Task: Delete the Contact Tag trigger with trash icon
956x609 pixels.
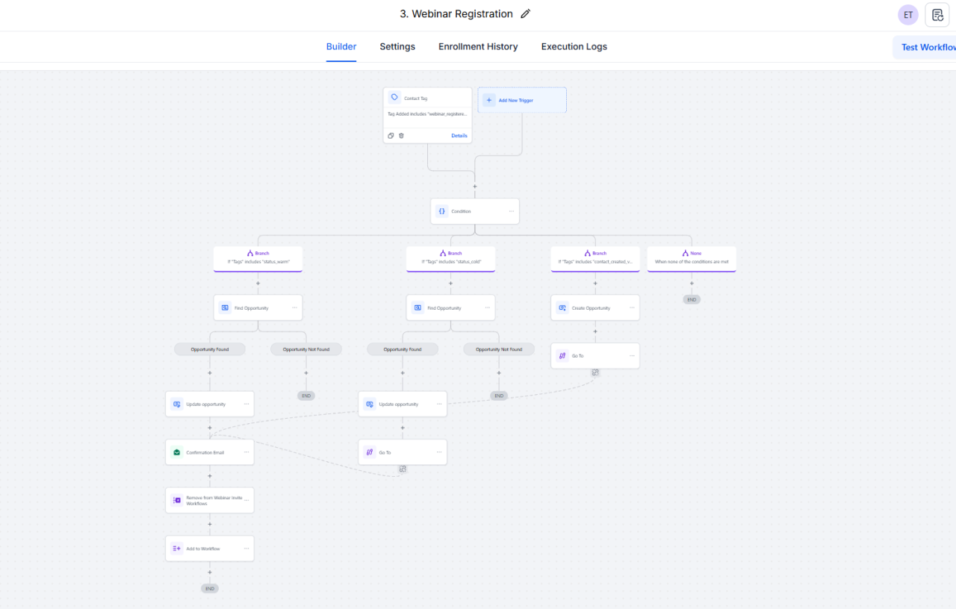Action: point(401,136)
